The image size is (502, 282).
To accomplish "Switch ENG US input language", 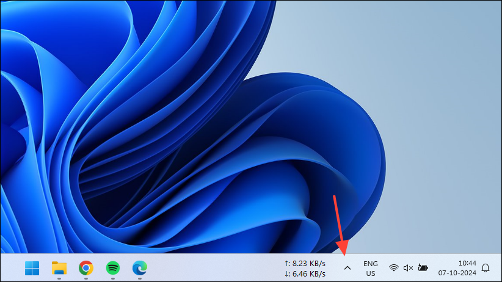I will [371, 269].
